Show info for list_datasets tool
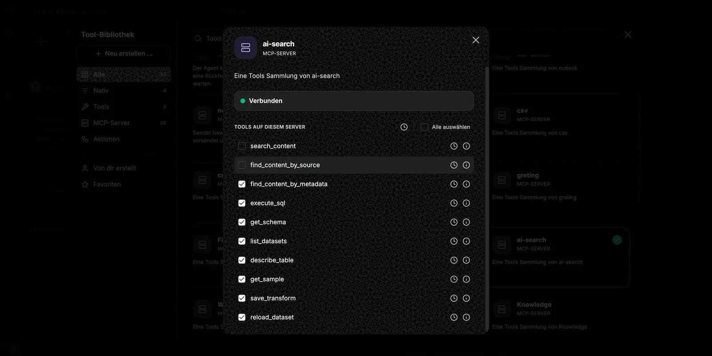Viewport: 712px width, 356px height. tap(466, 241)
